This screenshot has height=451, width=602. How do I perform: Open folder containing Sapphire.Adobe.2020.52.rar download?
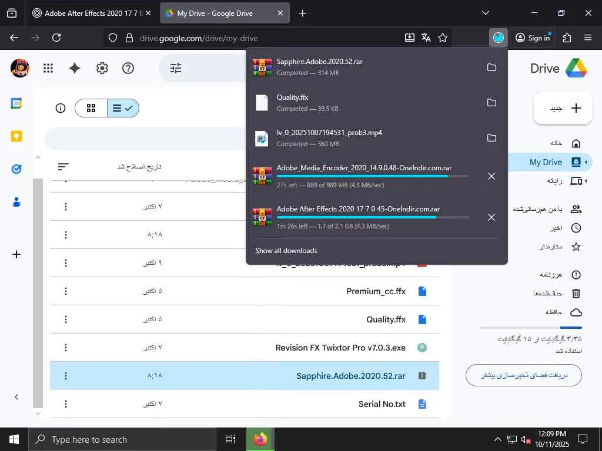coord(491,68)
